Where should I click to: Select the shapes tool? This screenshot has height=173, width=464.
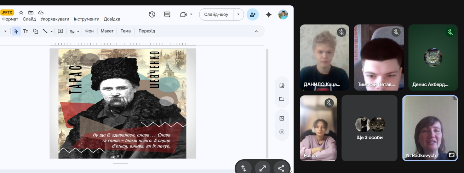point(35,31)
